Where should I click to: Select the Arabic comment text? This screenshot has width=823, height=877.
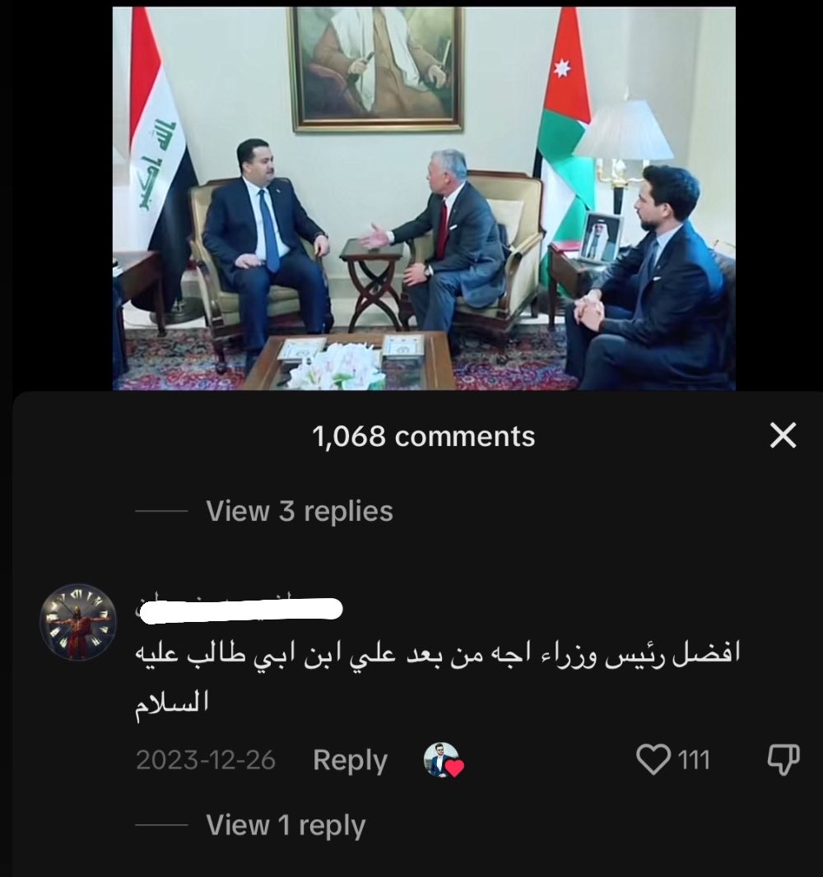pos(438,677)
